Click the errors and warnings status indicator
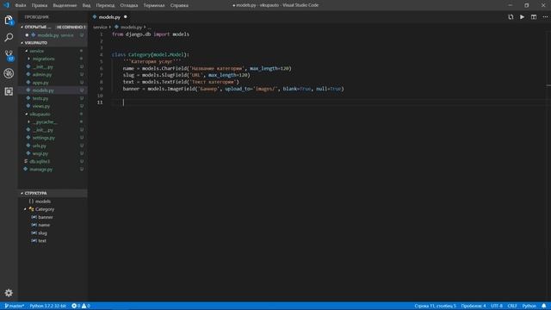This screenshot has height=310, width=551. pos(81,306)
